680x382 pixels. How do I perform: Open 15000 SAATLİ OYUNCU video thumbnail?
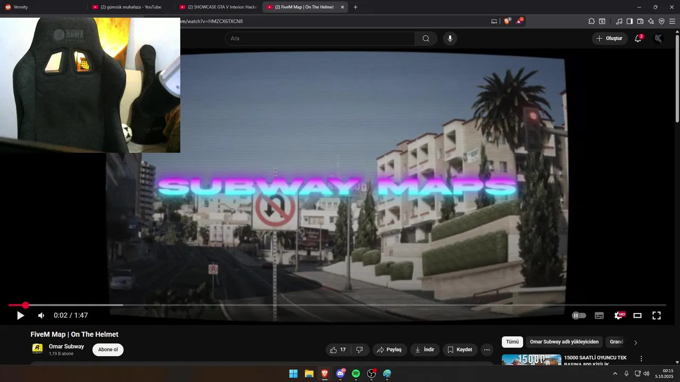(x=531, y=360)
